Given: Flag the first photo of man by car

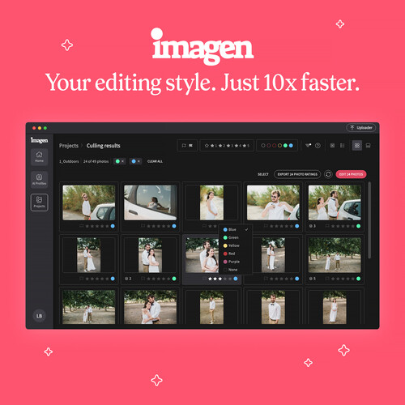Looking at the screenshot, I should point(81,226).
